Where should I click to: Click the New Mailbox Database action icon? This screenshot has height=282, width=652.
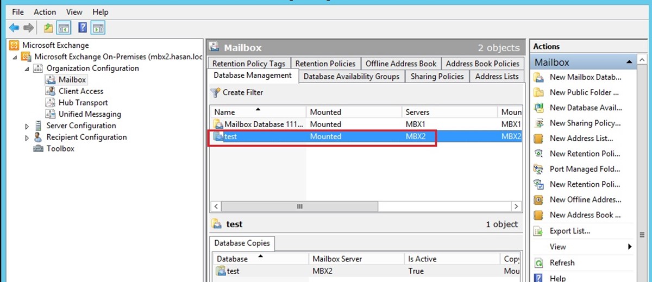pos(539,77)
